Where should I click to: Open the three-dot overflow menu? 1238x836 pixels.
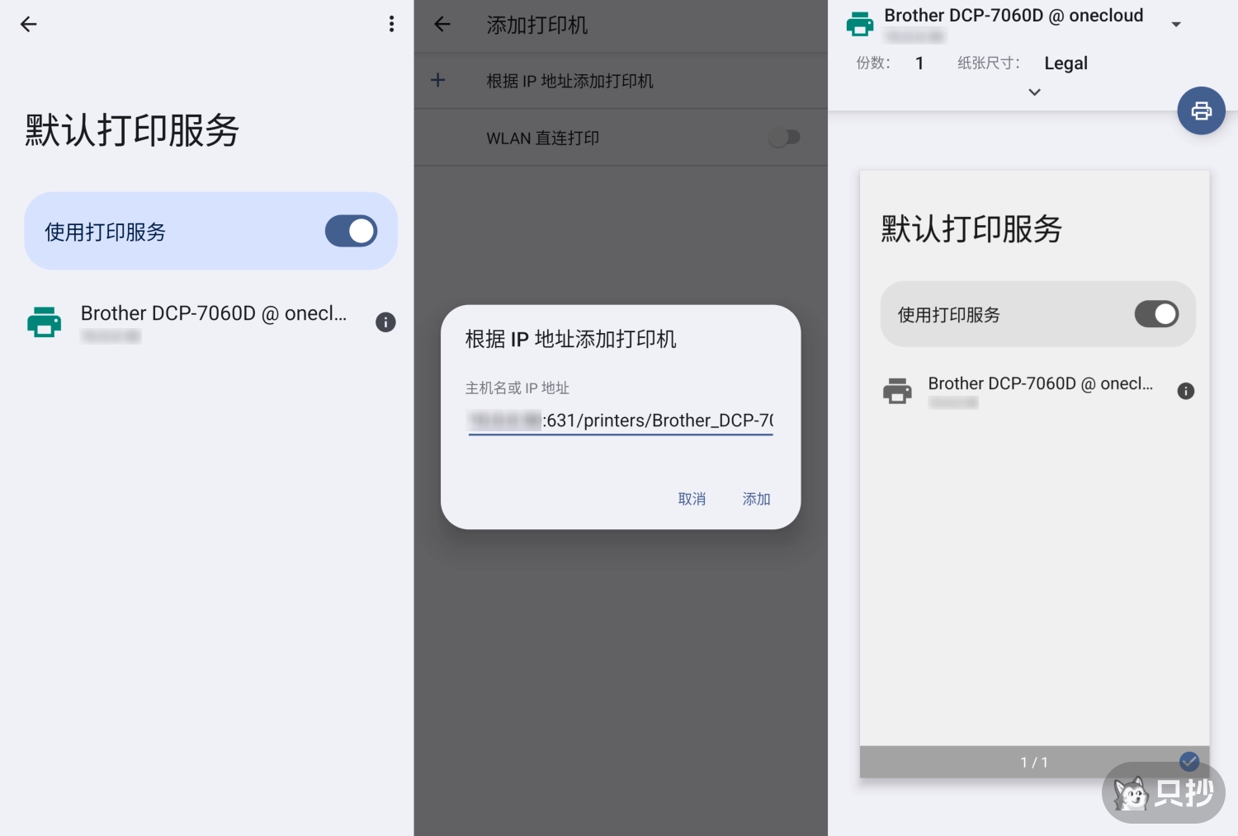point(391,25)
